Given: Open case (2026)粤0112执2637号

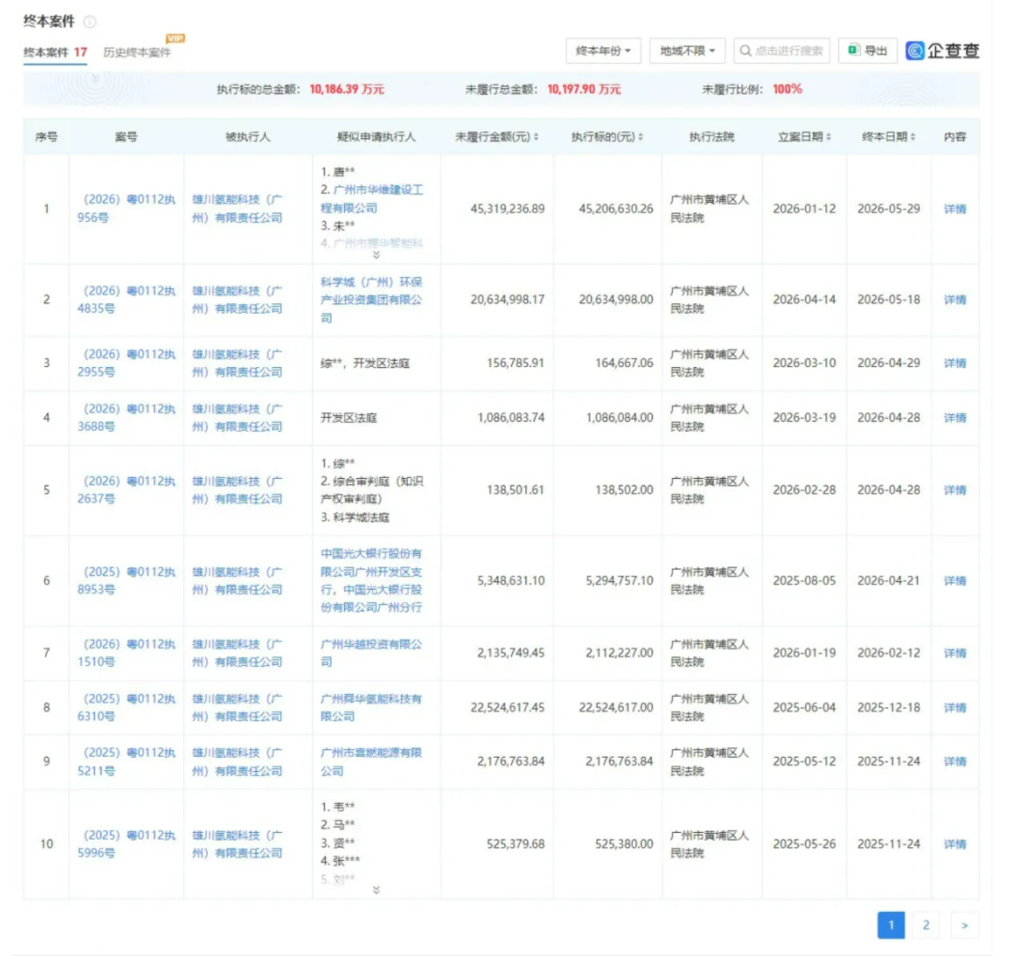Looking at the screenshot, I should [126, 489].
